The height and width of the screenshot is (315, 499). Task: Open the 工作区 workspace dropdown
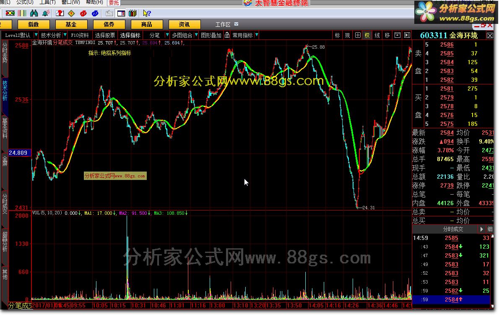236,24
